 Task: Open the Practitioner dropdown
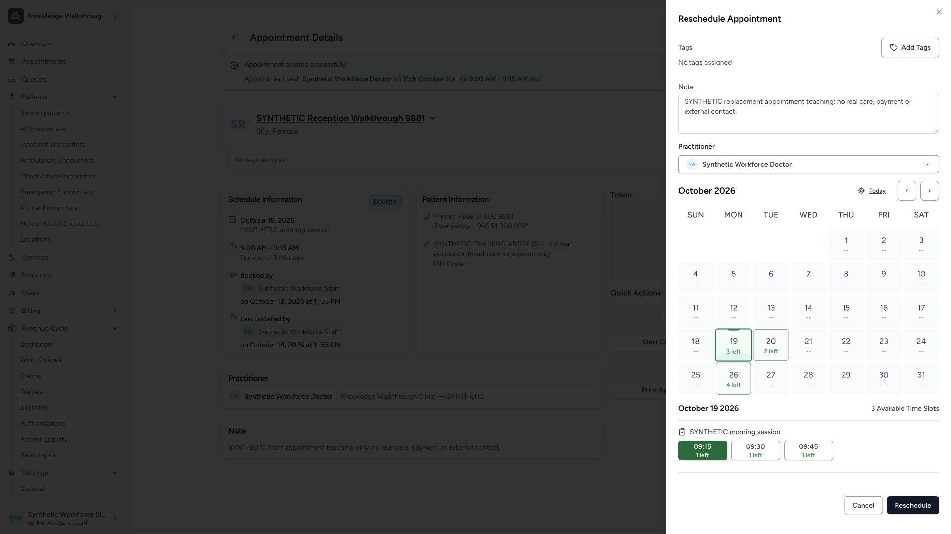[808, 164]
